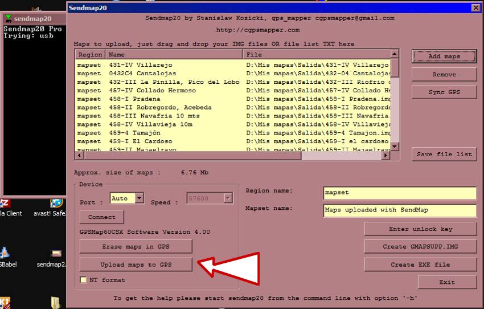
Task: Click the Exit button
Action: pyautogui.click(x=447, y=282)
